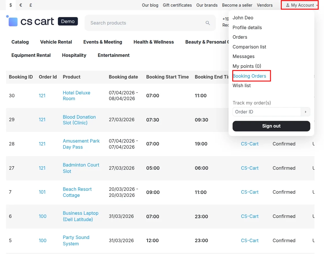This screenshot has width=324, height=254.
Task: Select the pound currency symbol
Action: pyautogui.click(x=30, y=5)
